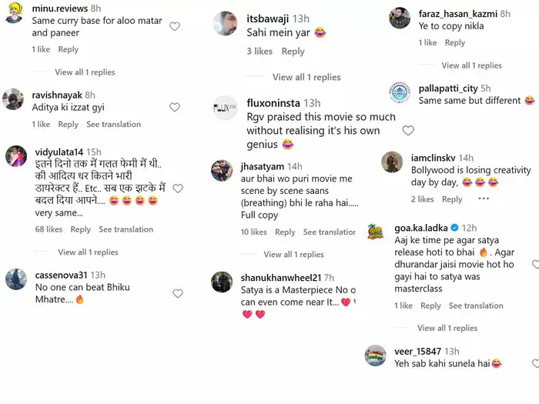Open goa.ka.ladka's palm tree avatar
Viewport: 539px width, 404px height.
[377, 231]
